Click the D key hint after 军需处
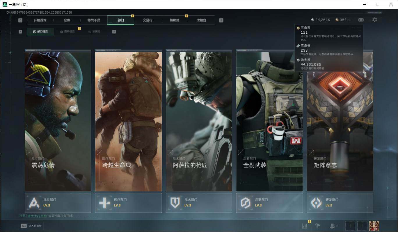 114,32
